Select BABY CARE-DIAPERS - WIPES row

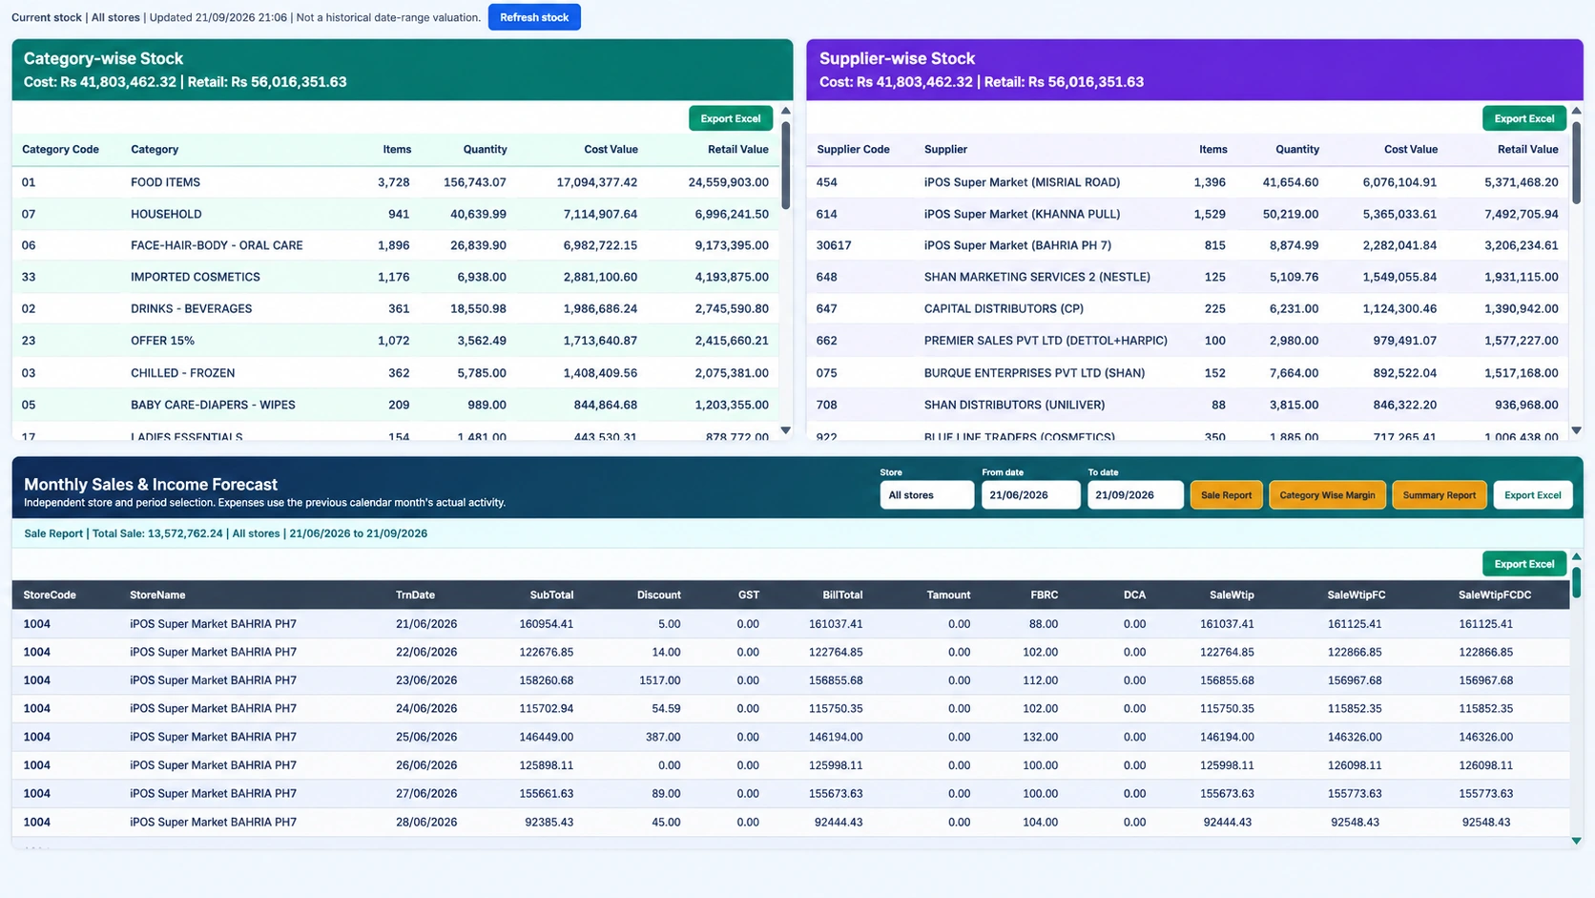[x=396, y=405]
